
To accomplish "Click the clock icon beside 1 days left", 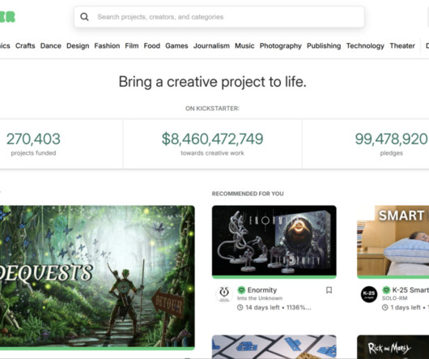I will click(385, 307).
